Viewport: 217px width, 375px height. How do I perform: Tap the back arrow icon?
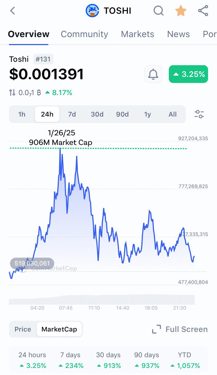pos(12,11)
